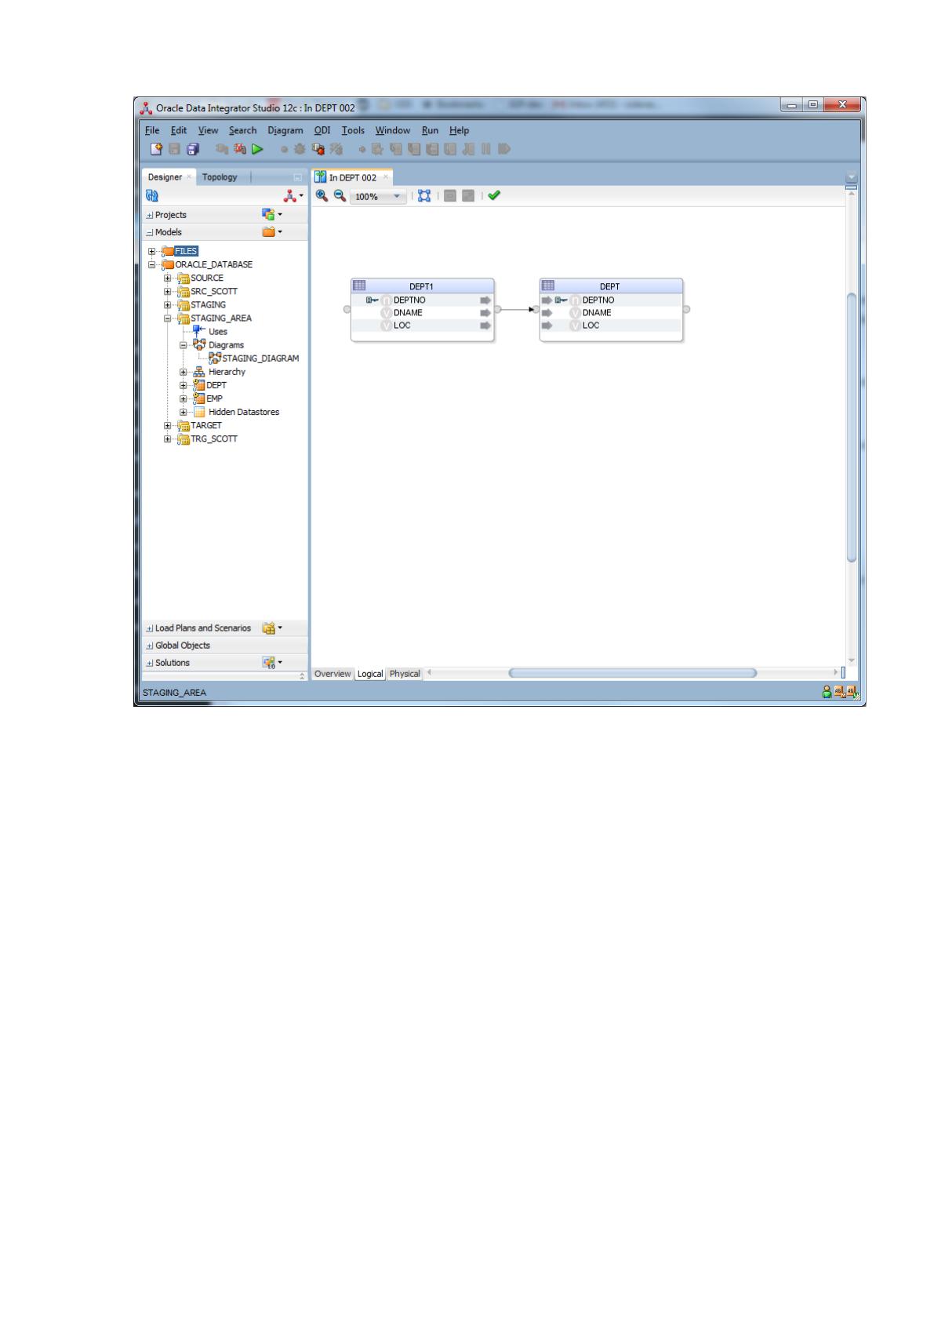Collapse the STAGING_AREA model node
This screenshot has width=934, height=1321.
click(168, 318)
